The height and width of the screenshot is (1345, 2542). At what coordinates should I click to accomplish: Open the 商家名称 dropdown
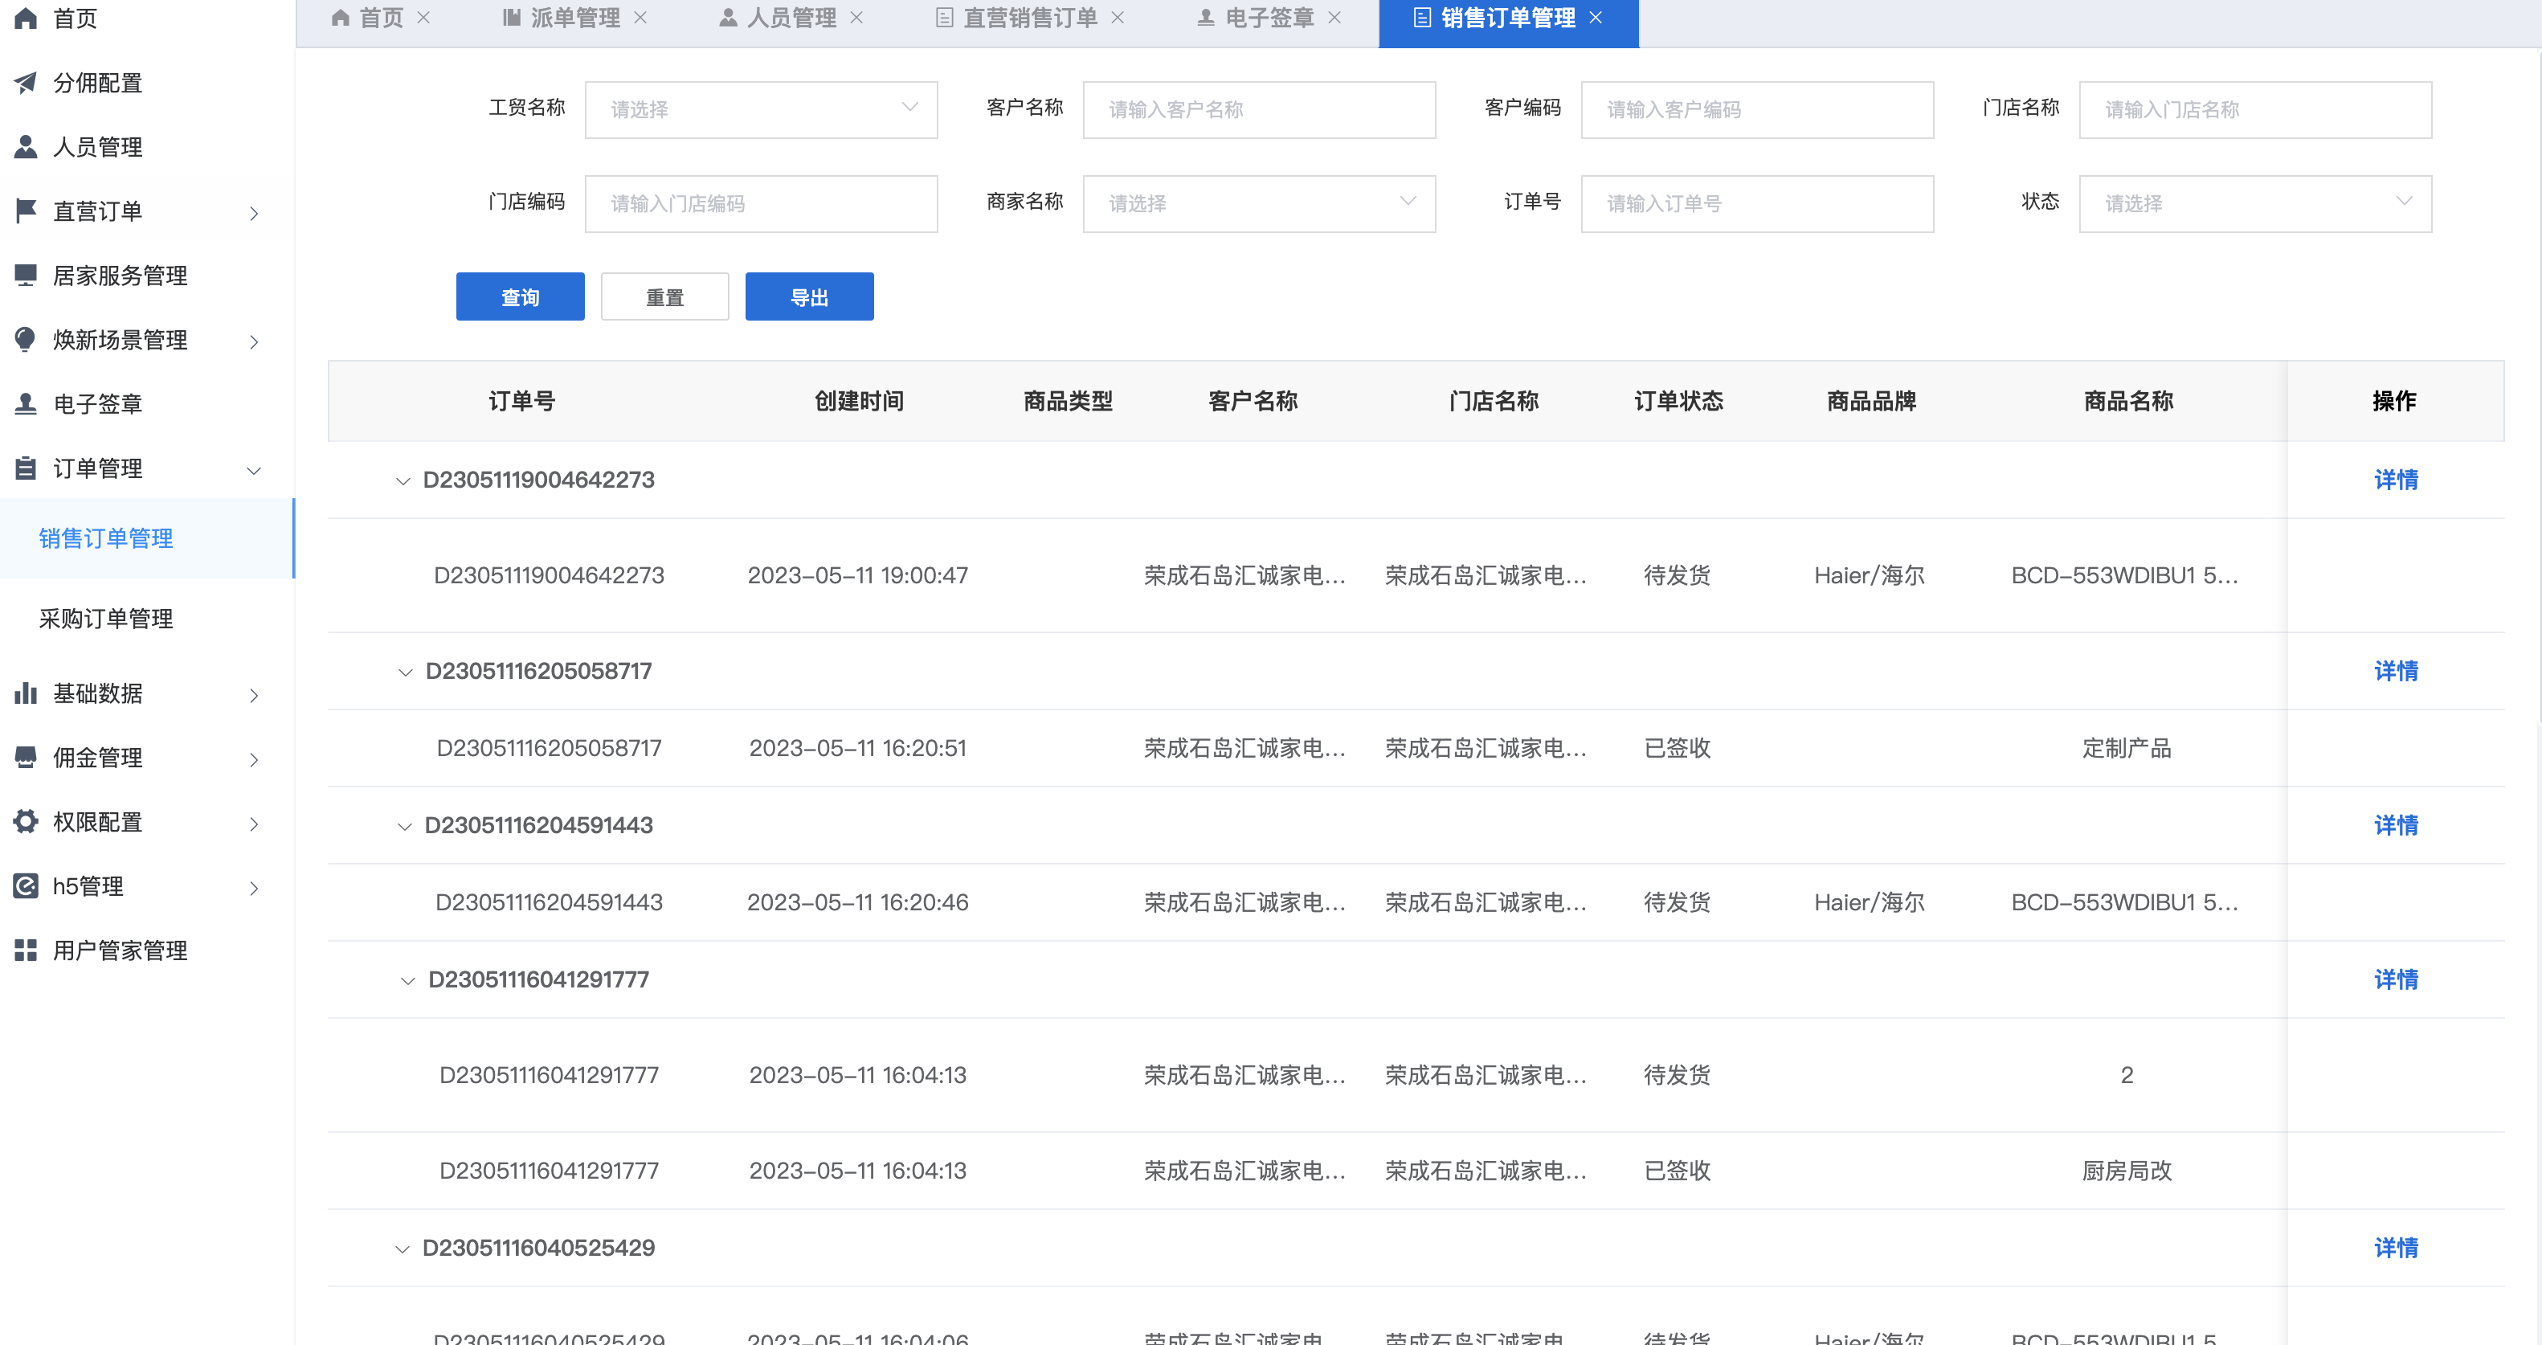coord(1259,203)
